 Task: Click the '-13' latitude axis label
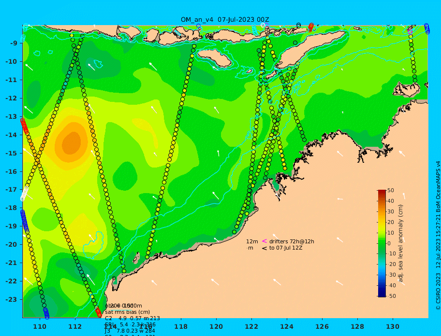[x=12, y=116]
